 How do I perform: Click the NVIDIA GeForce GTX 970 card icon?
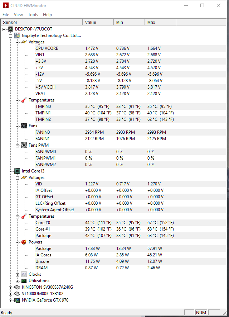tap(17, 300)
